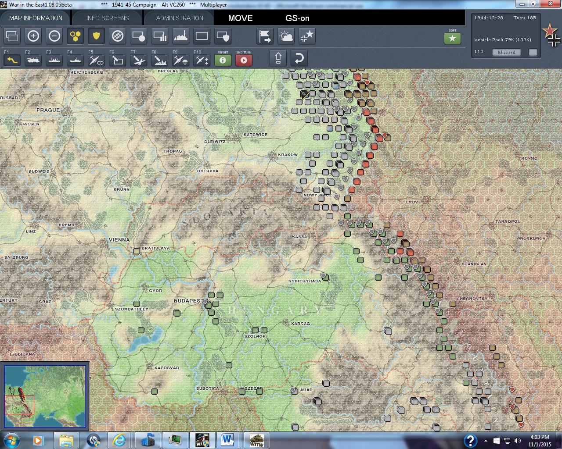Zoom in the map with plus icon

[x=33, y=36]
